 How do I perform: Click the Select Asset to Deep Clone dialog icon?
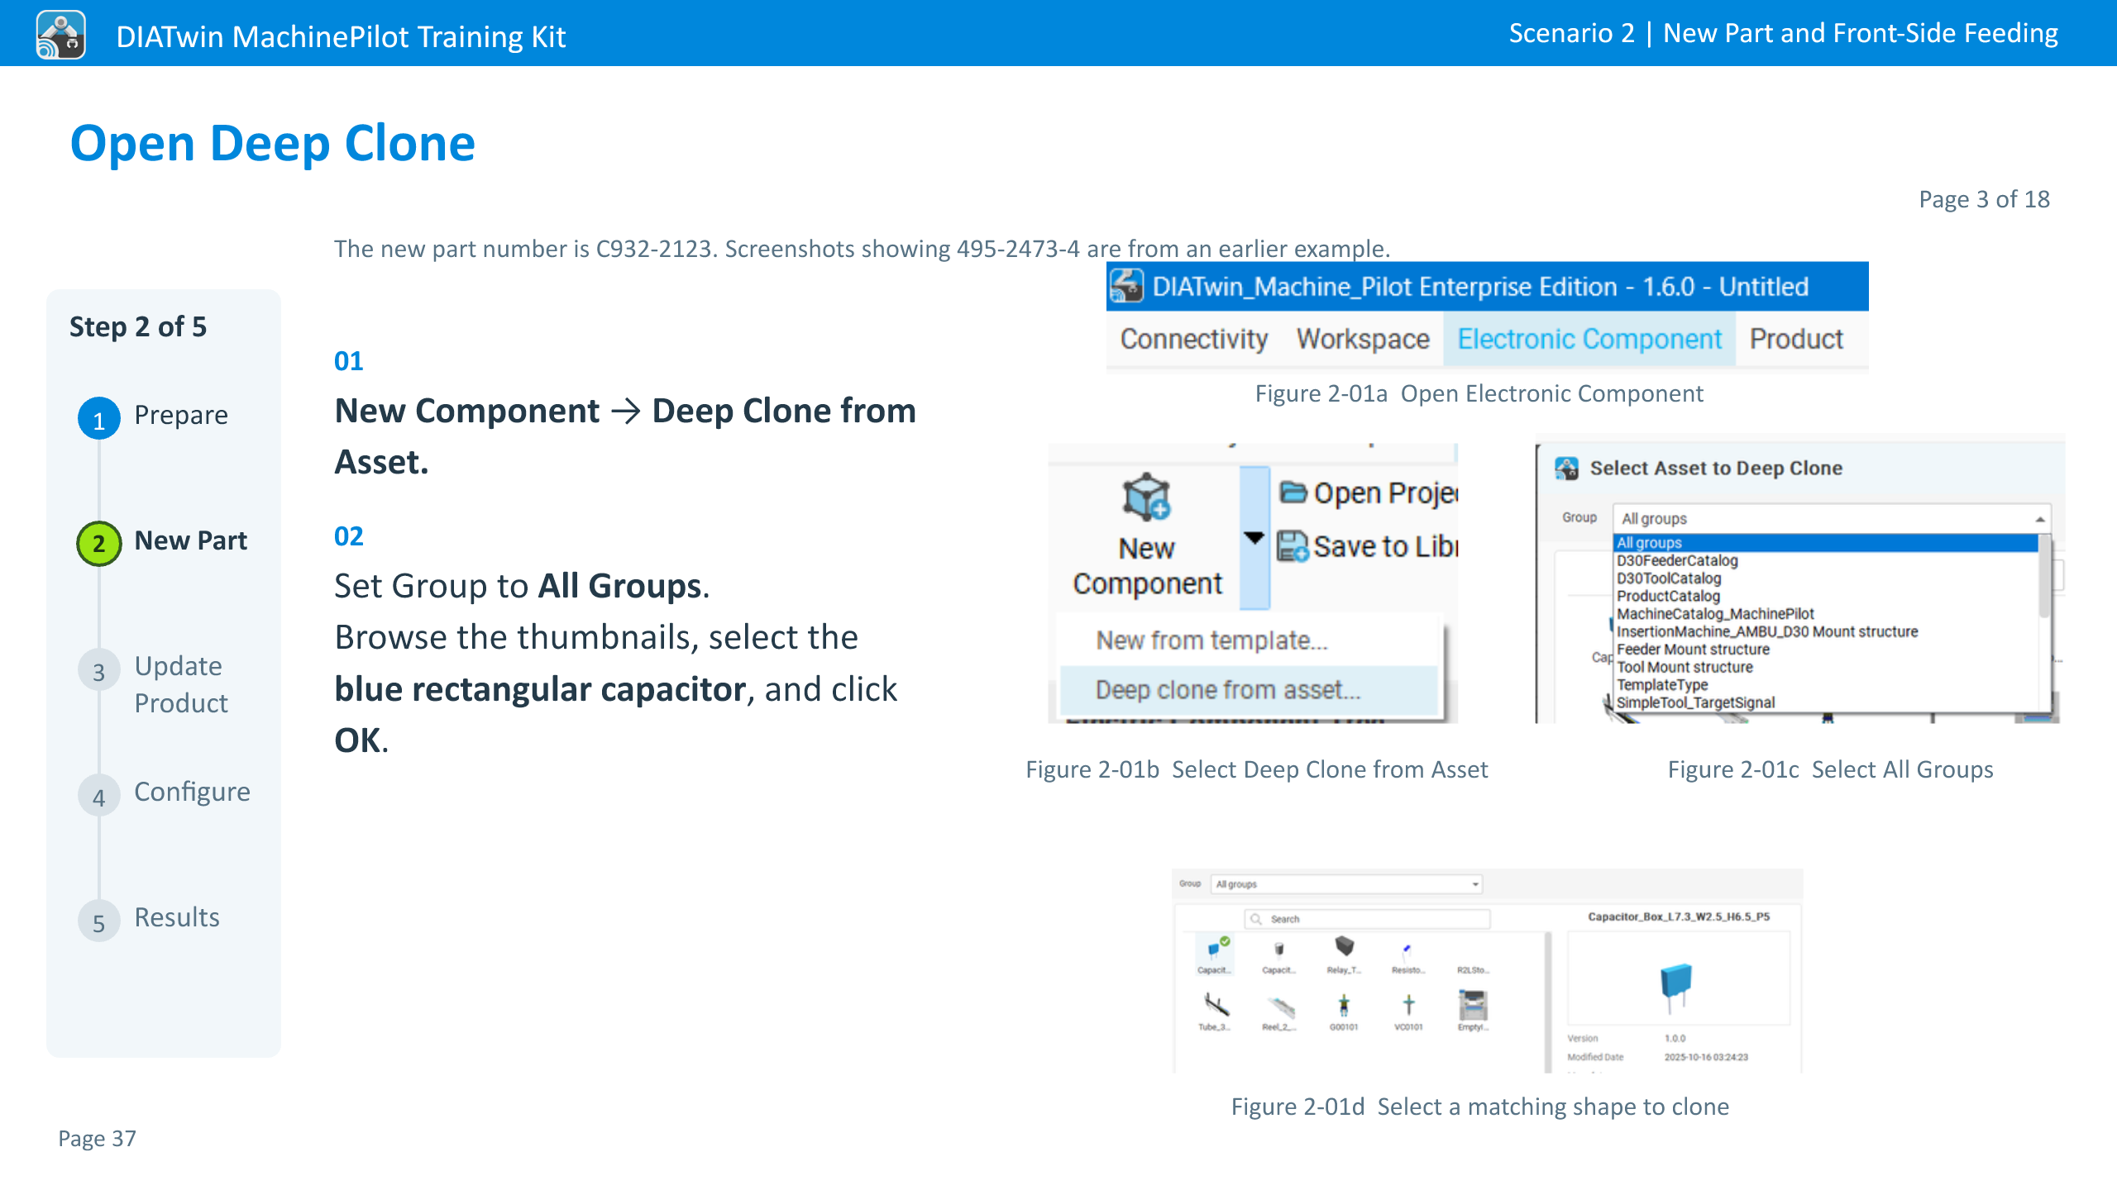click(1566, 468)
